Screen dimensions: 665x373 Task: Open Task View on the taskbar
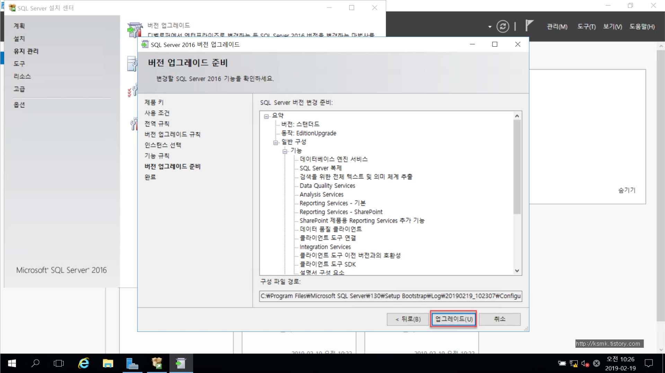coord(59,363)
